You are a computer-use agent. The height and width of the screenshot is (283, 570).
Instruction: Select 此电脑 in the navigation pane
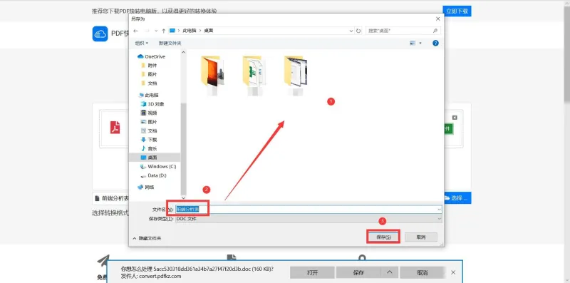(149, 95)
